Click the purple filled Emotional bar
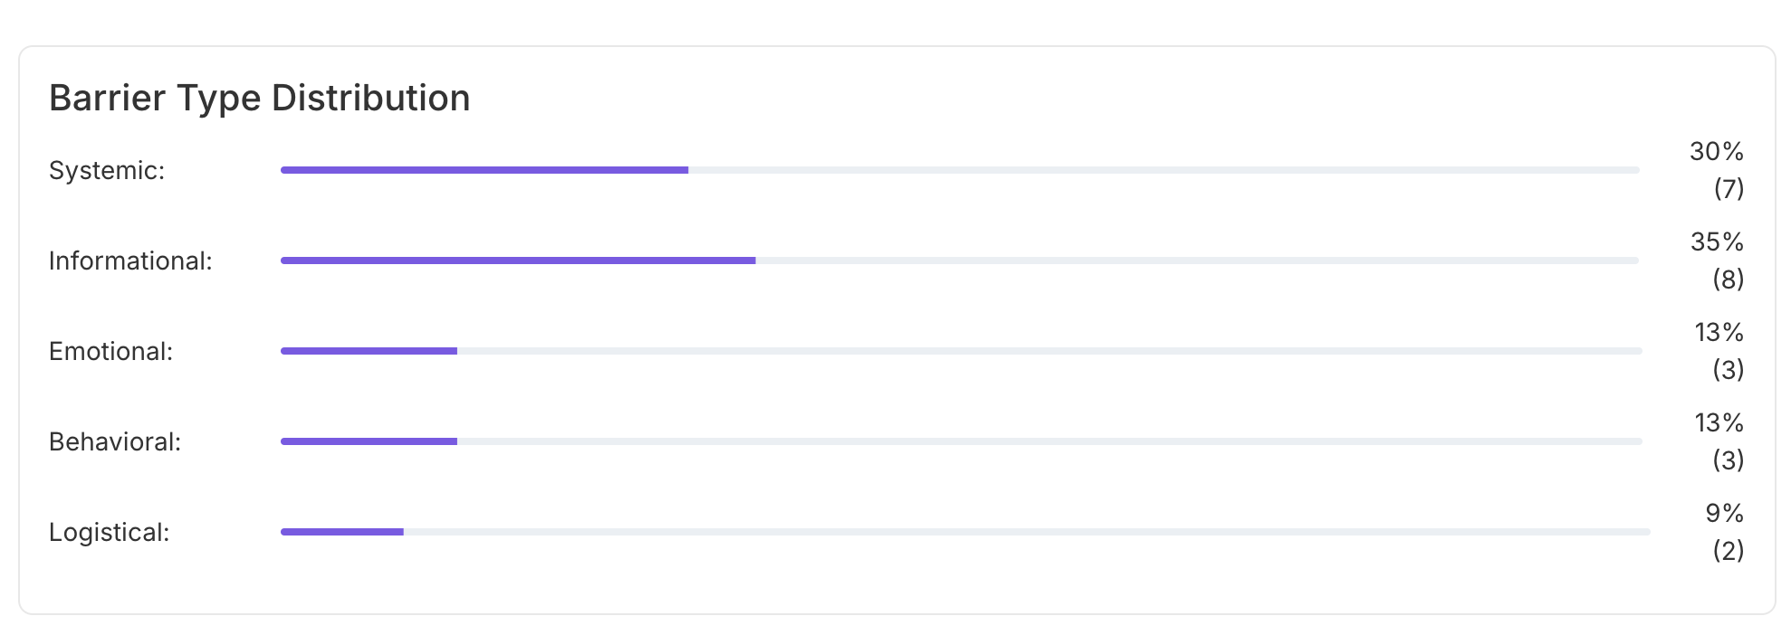The height and width of the screenshot is (635, 1791). 369,351
